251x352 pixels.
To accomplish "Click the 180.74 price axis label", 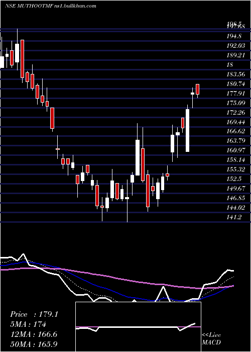I will 236,84.
